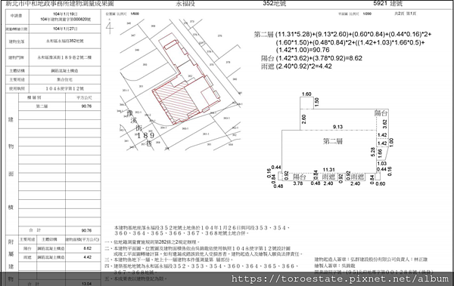
Task: Click note 一 citing 第282條之2
Action: click(153, 242)
